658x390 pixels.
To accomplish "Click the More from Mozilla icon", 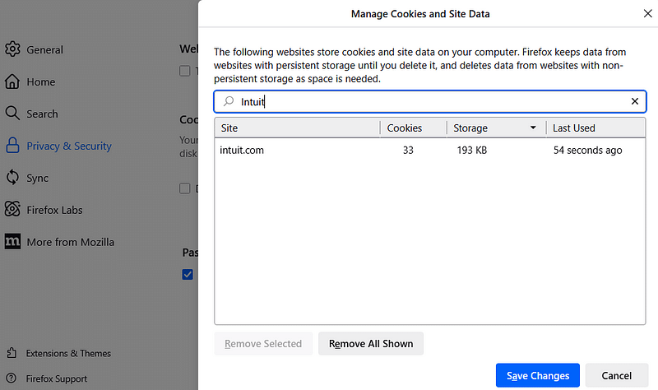I will pyautogui.click(x=12, y=241).
